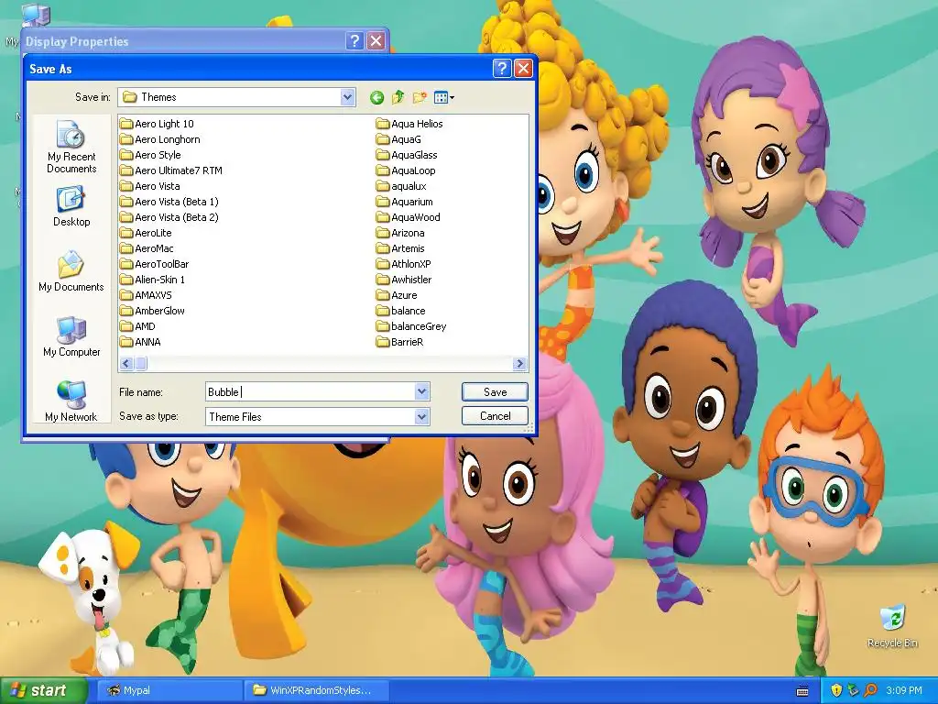Select the AeroMac folder
This screenshot has width=938, height=704.
pos(147,248)
